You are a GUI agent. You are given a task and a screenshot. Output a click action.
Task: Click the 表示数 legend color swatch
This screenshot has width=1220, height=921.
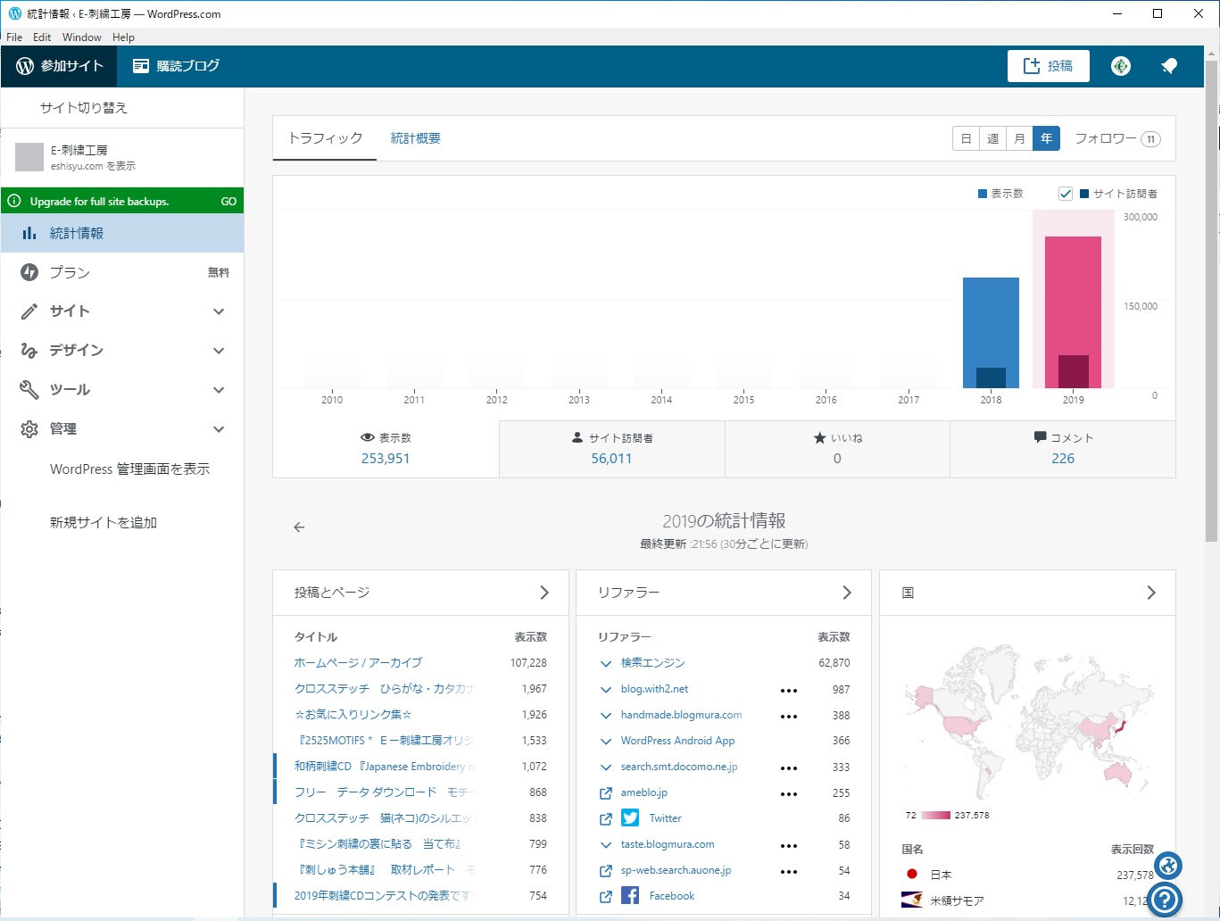(983, 194)
